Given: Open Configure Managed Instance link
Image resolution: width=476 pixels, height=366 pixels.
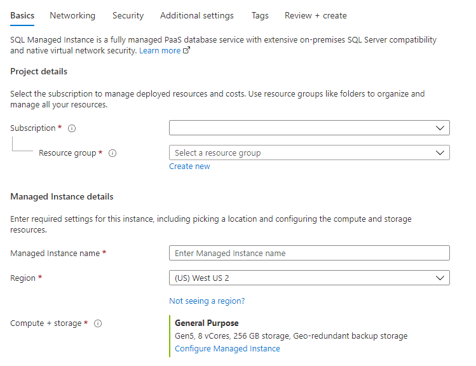Looking at the screenshot, I should pyautogui.click(x=227, y=348).
